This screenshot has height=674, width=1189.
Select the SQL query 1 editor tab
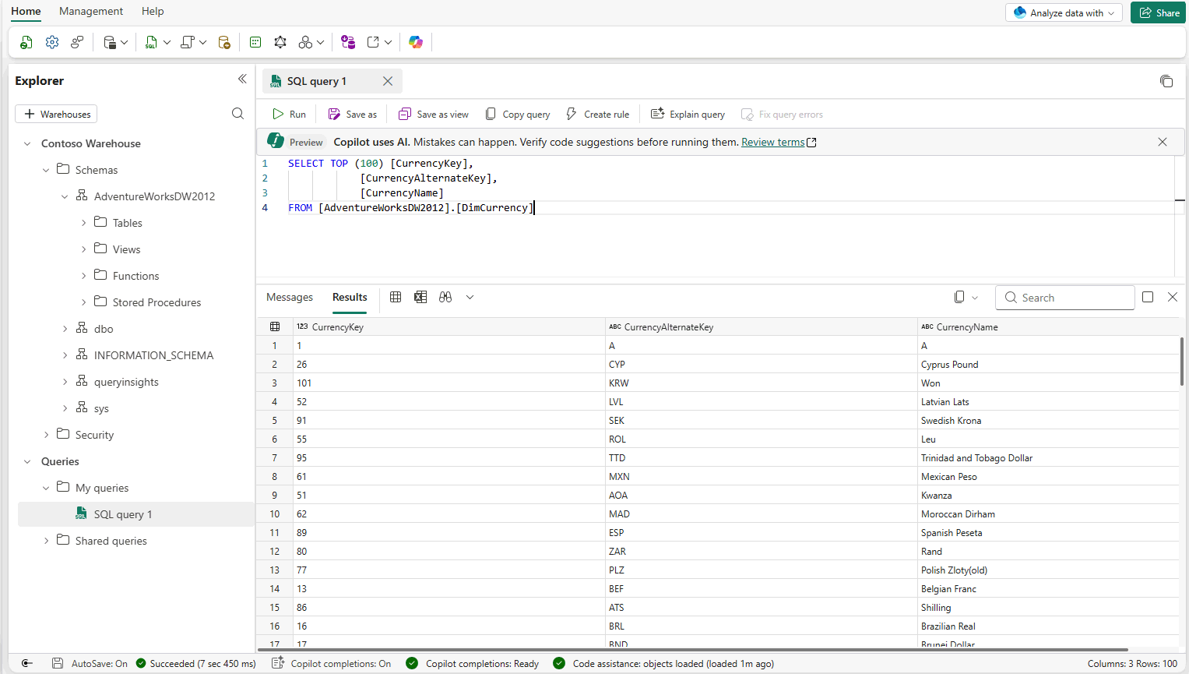[x=332, y=81]
